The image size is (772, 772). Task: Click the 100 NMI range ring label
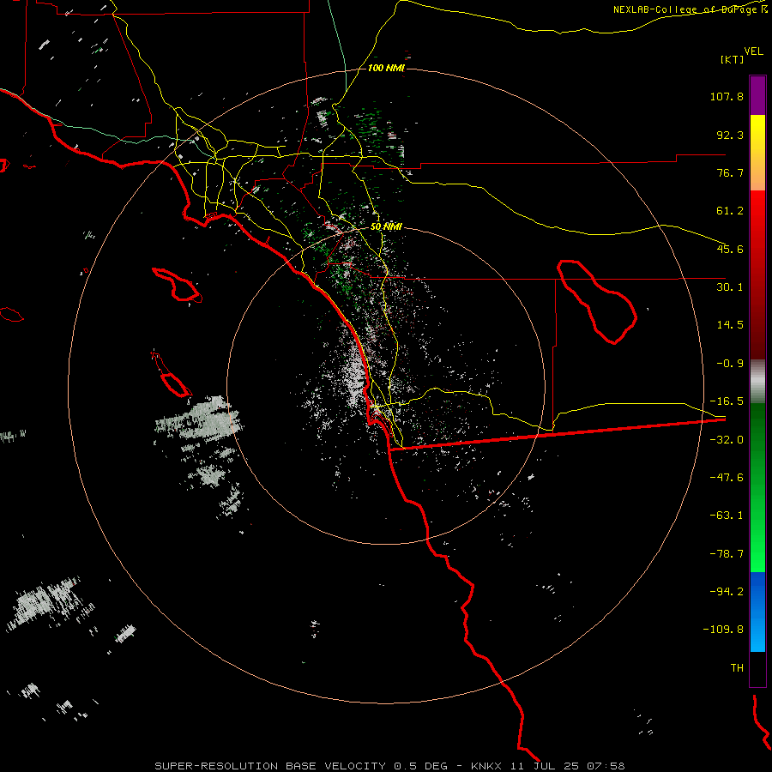pyautogui.click(x=386, y=68)
